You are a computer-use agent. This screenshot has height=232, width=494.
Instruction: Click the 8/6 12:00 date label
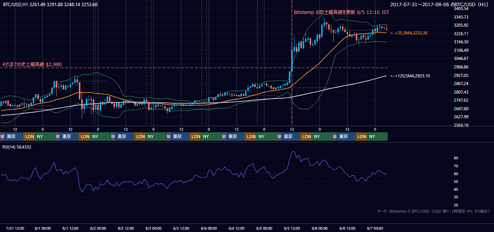(x=348, y=229)
